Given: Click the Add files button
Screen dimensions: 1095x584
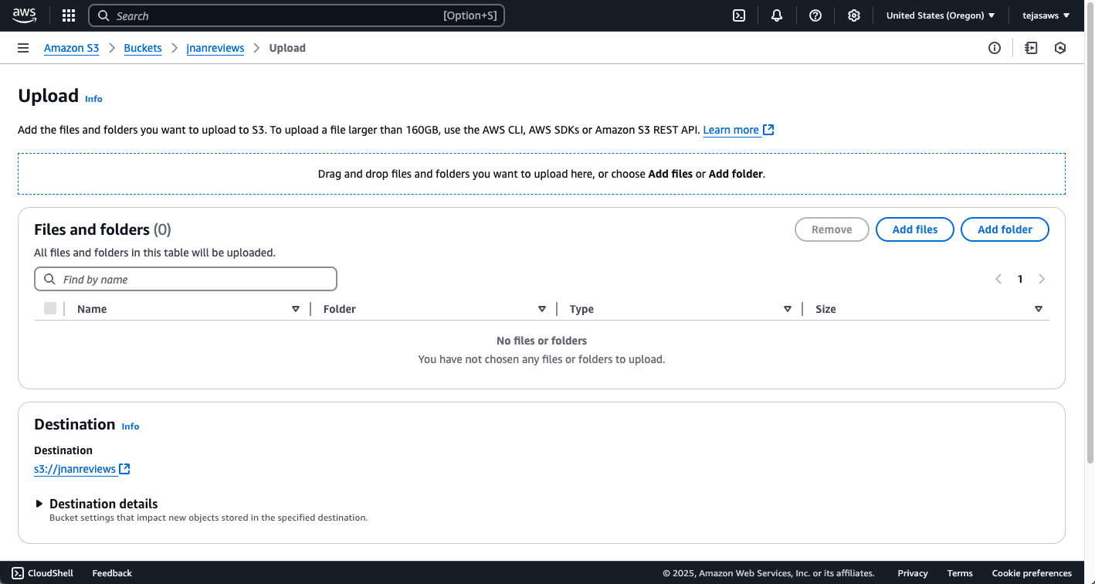Looking at the screenshot, I should (914, 229).
